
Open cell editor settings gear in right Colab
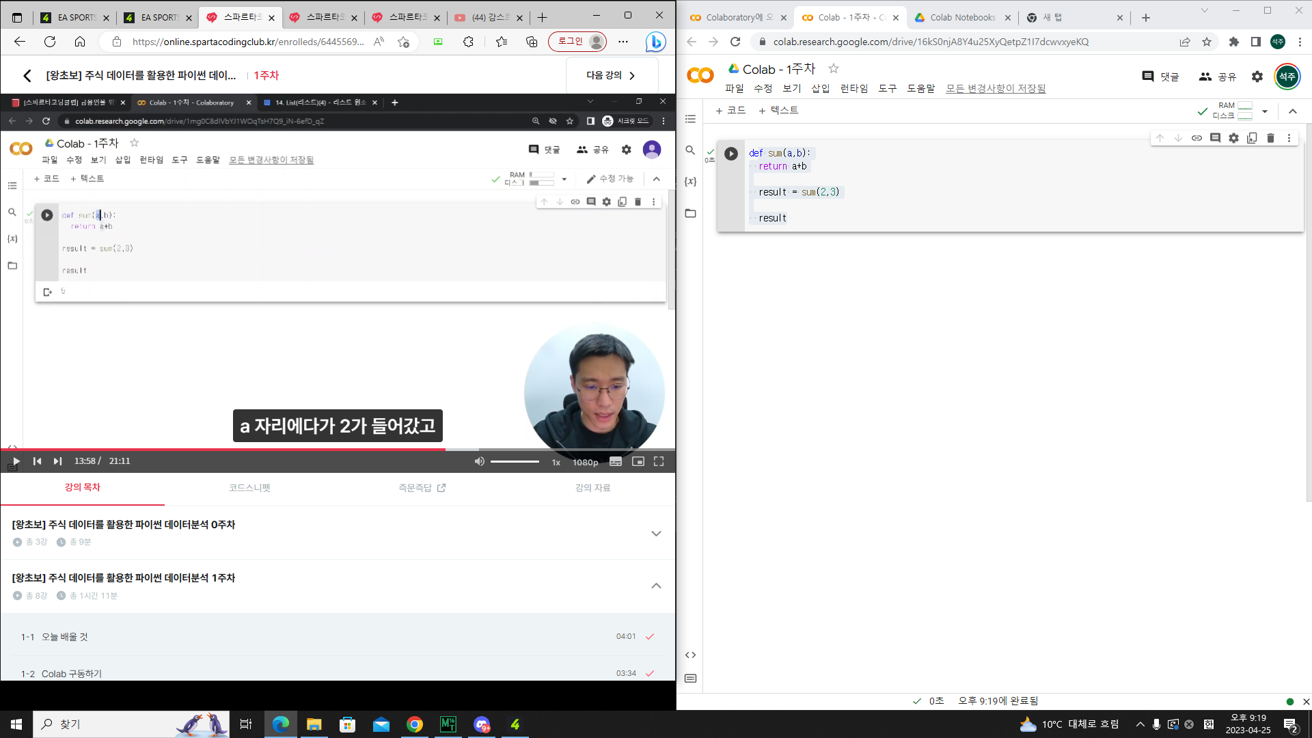coord(1233,138)
